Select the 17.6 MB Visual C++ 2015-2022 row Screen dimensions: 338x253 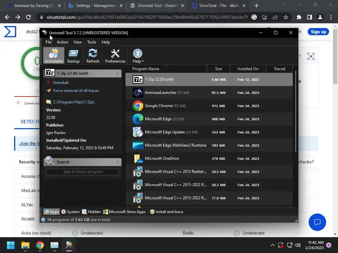[209, 198]
